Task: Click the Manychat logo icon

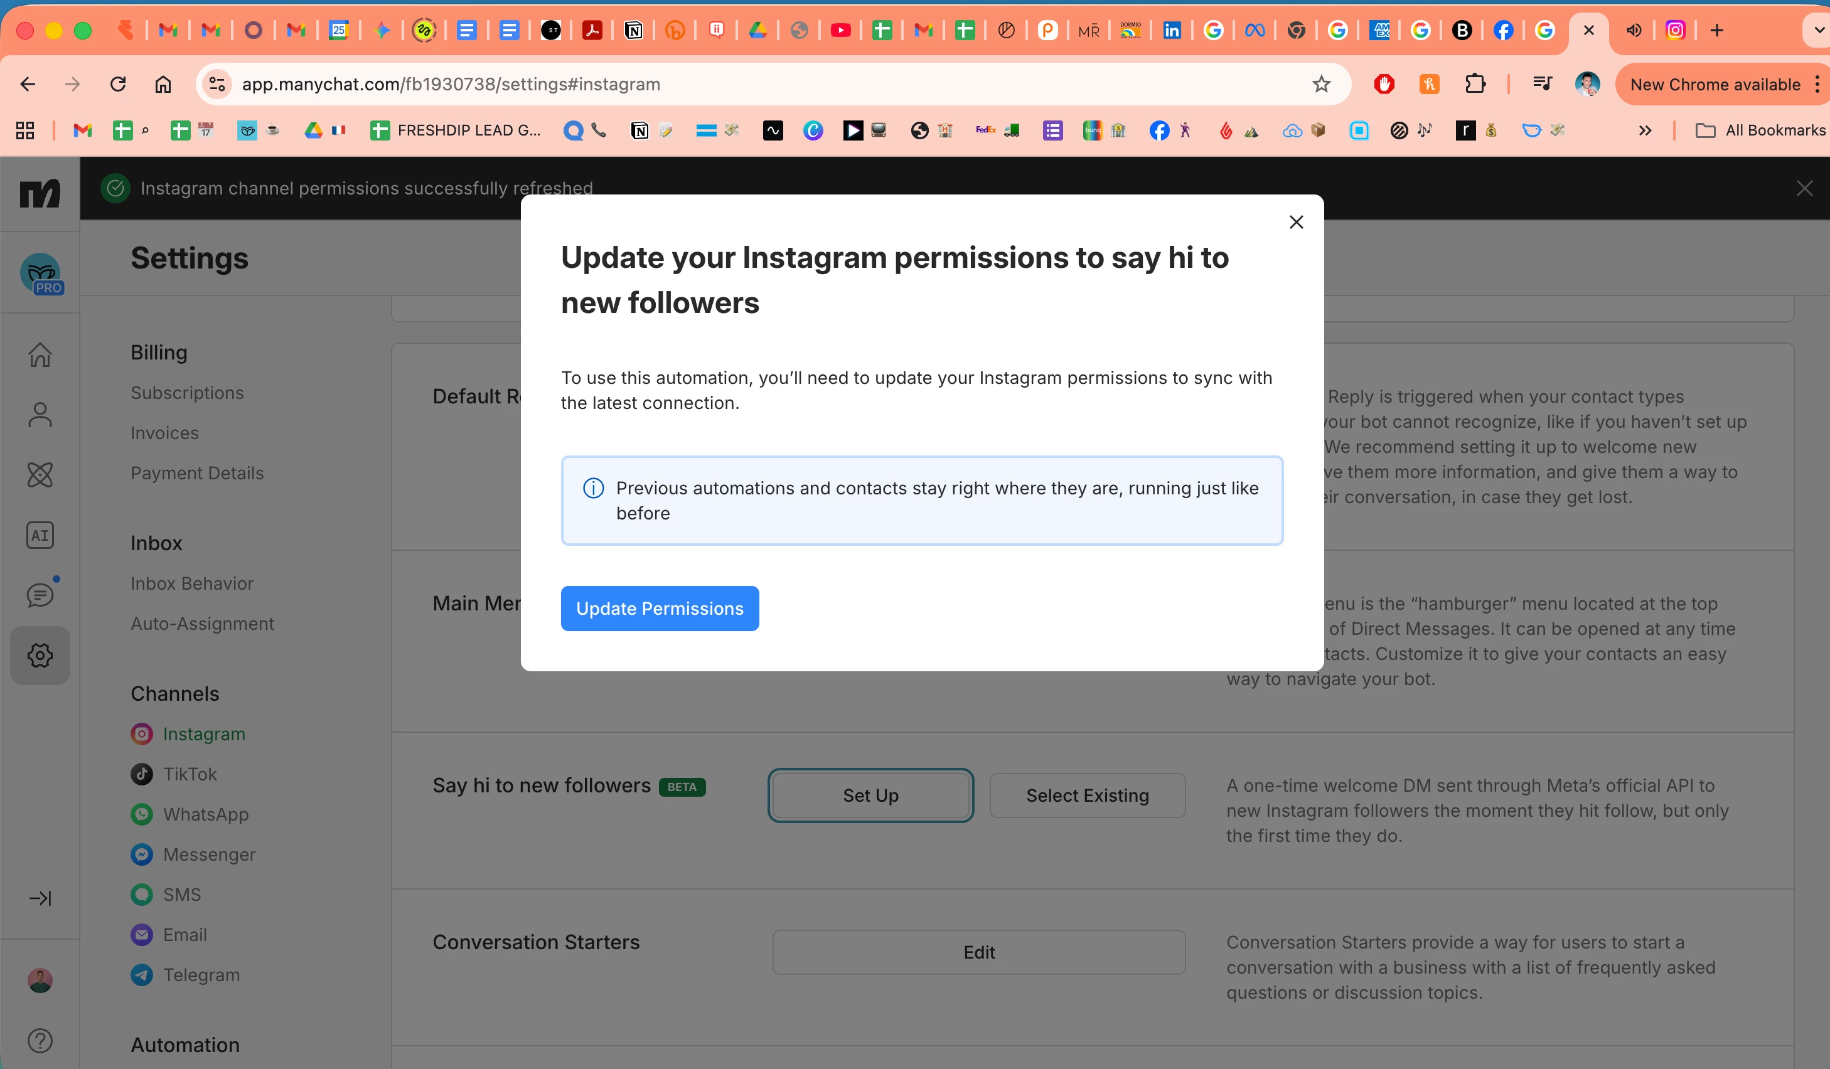Action: (40, 193)
